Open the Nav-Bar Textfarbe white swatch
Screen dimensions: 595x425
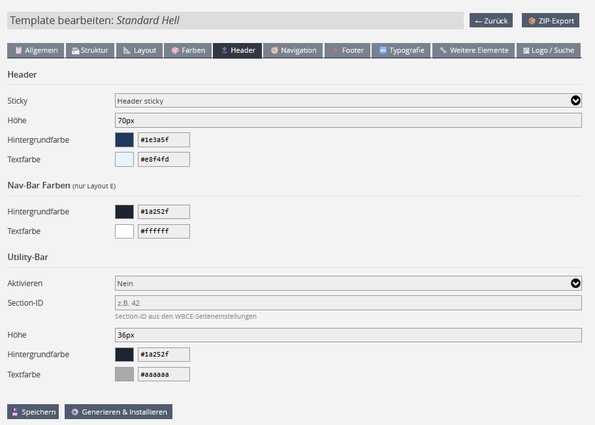tap(125, 231)
